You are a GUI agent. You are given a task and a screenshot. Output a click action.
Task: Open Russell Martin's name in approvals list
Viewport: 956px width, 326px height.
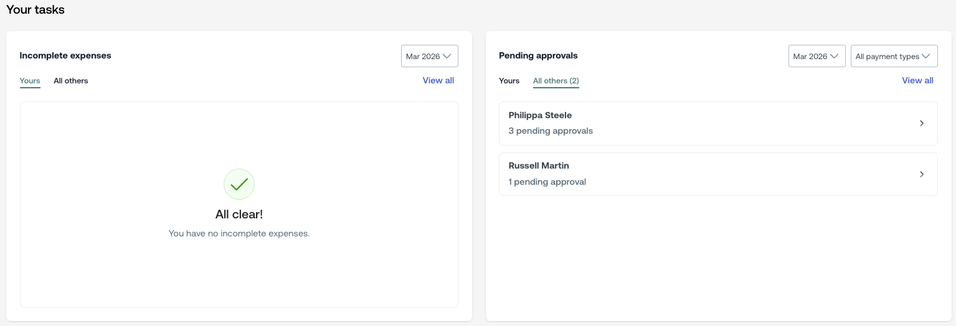[x=539, y=165]
